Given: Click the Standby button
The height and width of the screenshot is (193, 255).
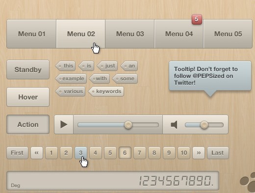Looking at the screenshot, I should click(x=28, y=70).
